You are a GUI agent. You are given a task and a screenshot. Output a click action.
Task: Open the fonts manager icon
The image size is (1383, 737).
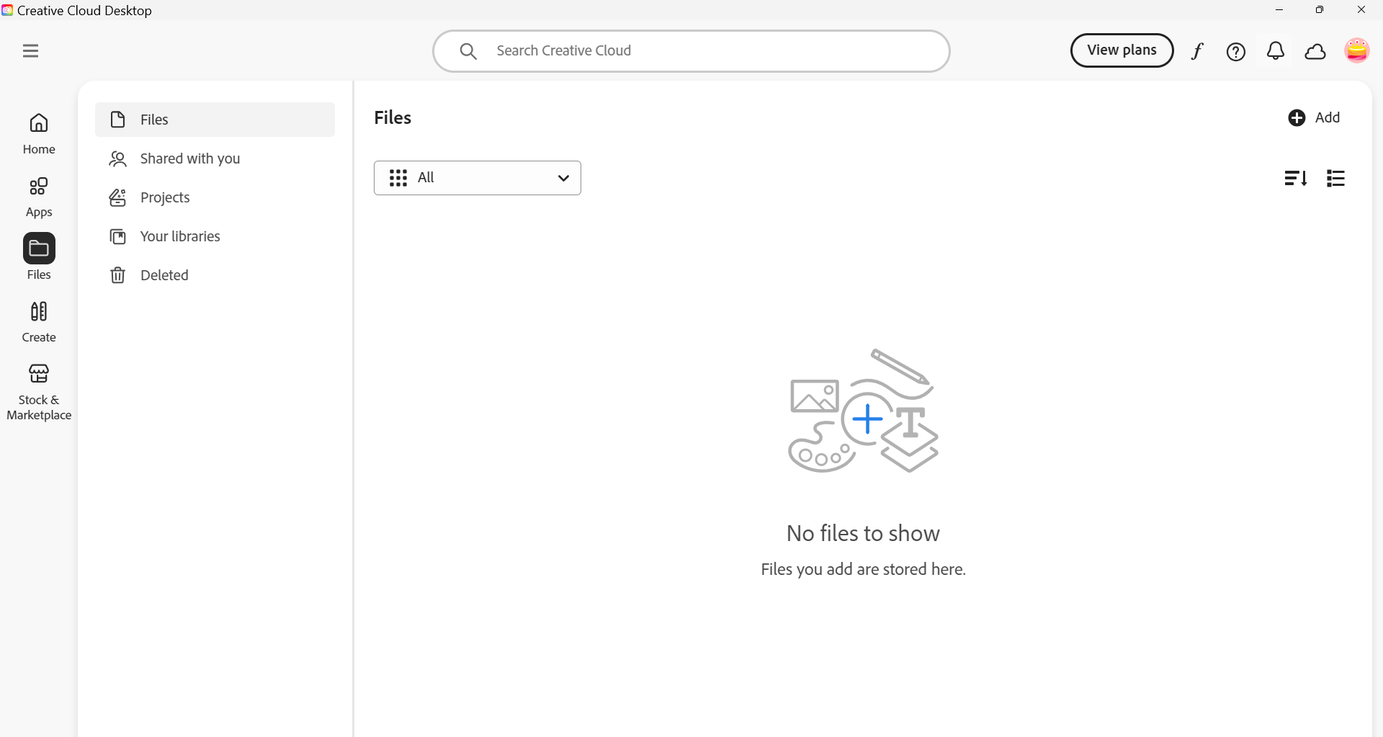click(x=1197, y=51)
